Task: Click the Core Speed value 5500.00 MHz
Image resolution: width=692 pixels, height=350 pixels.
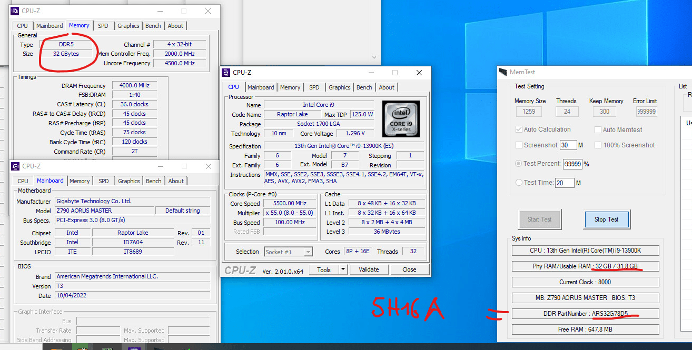Action: pyautogui.click(x=290, y=204)
